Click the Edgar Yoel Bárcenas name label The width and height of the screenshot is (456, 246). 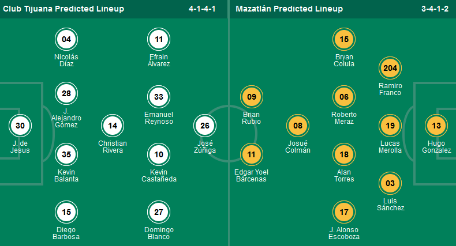[252, 175]
